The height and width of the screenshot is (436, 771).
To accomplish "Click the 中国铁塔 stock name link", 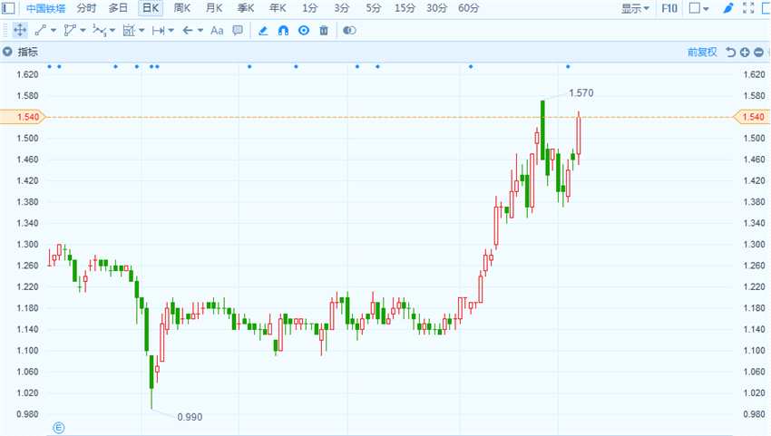I will pos(45,8).
